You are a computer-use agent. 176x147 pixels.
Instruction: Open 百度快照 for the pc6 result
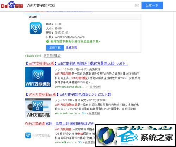point(95,87)
